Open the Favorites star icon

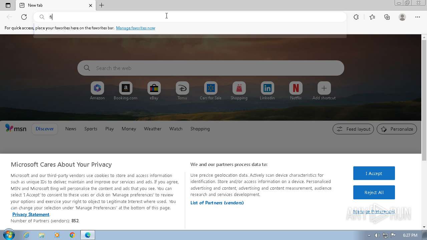[372, 17]
